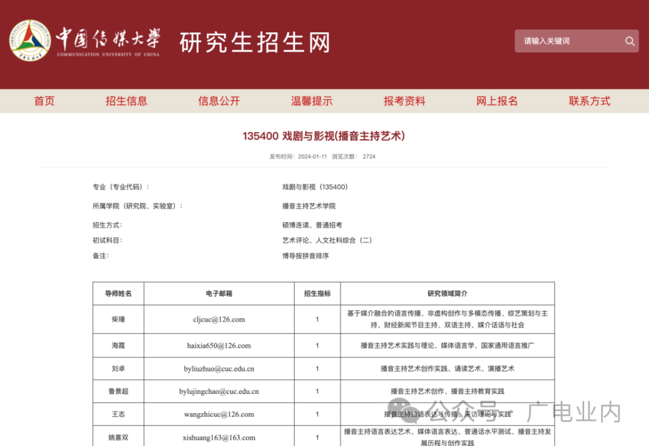Open the 温馨提示 navigation item
This screenshot has width=649, height=446.
click(x=311, y=101)
